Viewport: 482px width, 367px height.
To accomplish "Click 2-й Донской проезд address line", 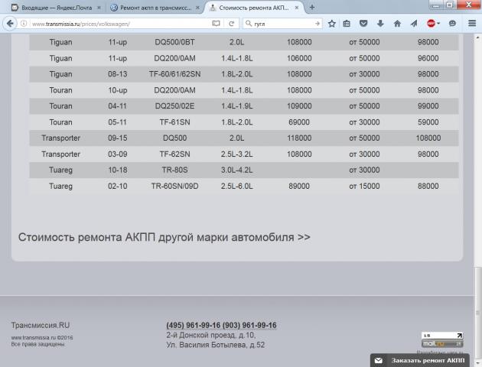I will [x=211, y=335].
